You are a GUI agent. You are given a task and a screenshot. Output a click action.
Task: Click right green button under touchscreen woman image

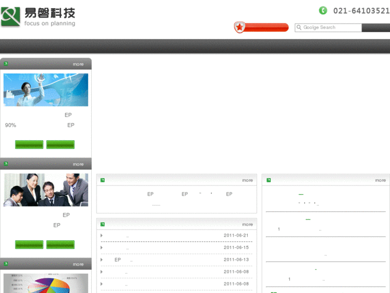(x=61, y=145)
